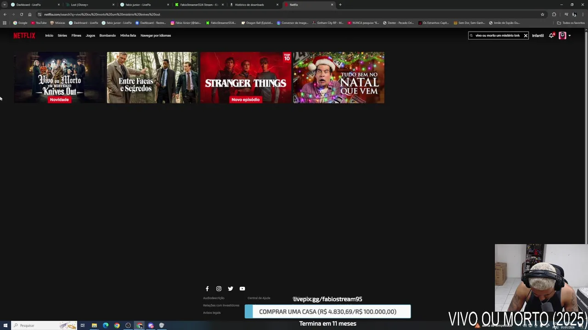Switch to Histórico de downloads tab
Screen dimensions: 588x330
click(254, 5)
